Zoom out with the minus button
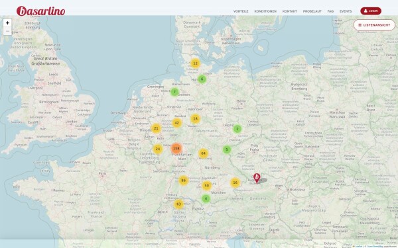The height and width of the screenshot is (248, 398). [7, 31]
